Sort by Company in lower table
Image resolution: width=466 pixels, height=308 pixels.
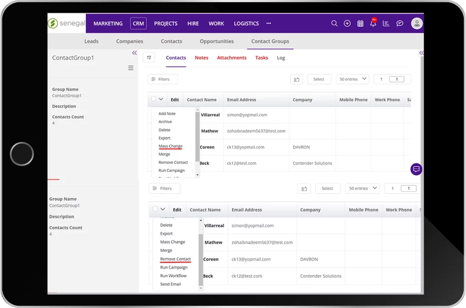click(x=310, y=210)
